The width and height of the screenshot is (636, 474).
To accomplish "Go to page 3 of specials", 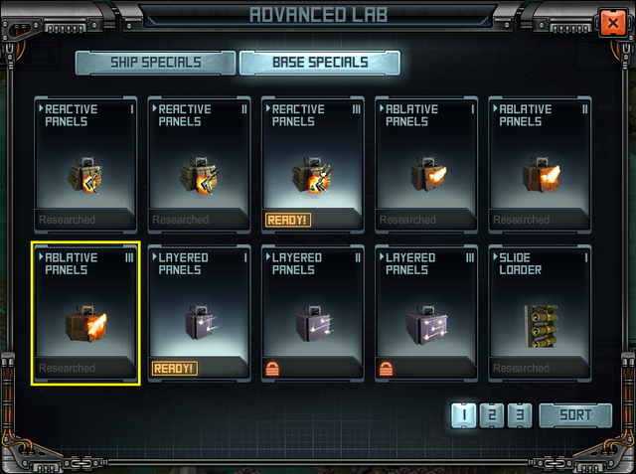I will point(520,415).
